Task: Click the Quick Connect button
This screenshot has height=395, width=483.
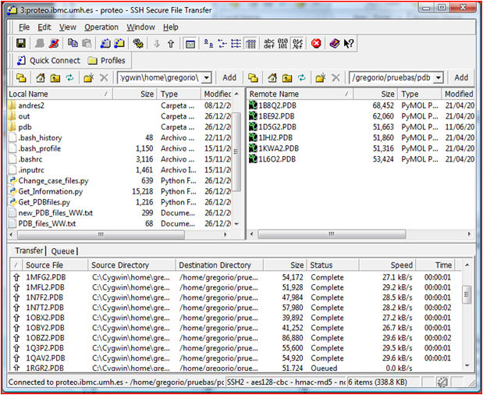Action: [48, 61]
